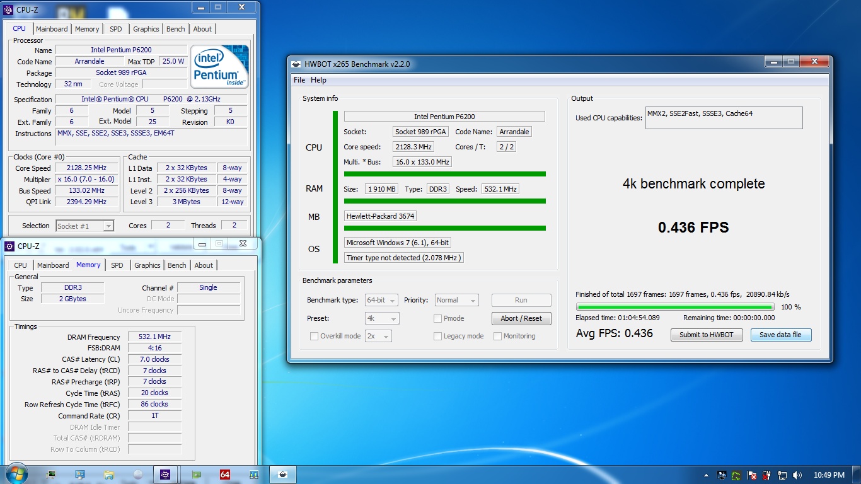The width and height of the screenshot is (861, 484).
Task: Click the Elapsed time 01:04:54.089 text
Action: 617,318
